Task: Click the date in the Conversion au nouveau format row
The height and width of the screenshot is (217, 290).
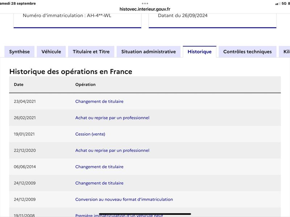Action: click(25, 199)
